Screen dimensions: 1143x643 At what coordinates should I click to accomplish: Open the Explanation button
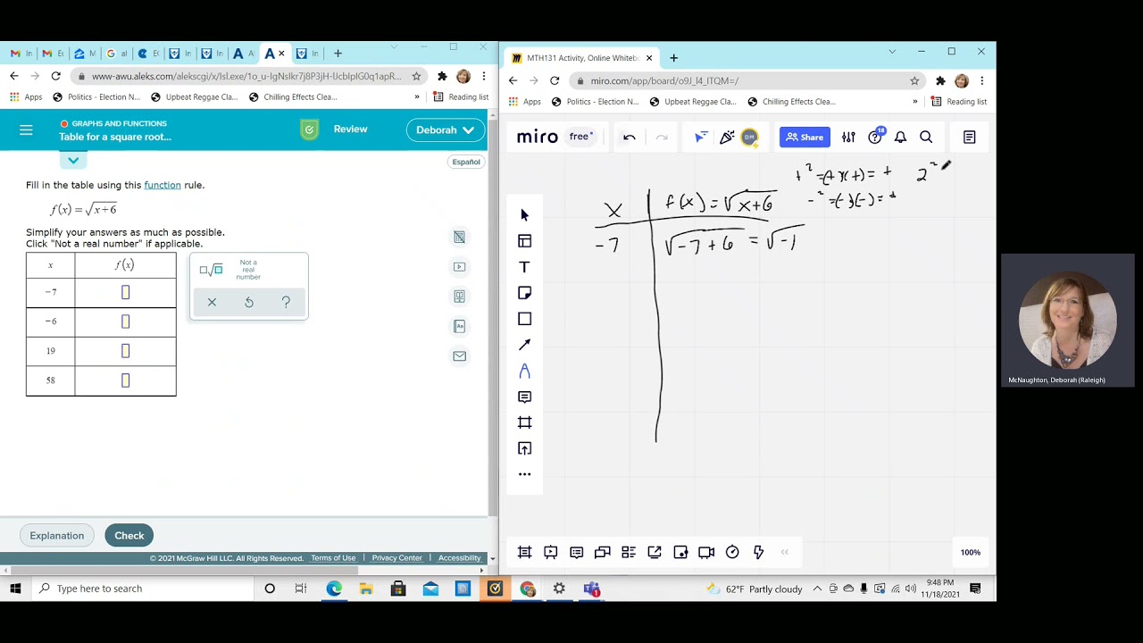pyautogui.click(x=57, y=536)
